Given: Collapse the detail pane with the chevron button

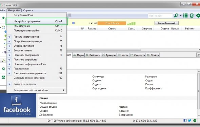Looking at the screenshot, I should pos(198,55).
